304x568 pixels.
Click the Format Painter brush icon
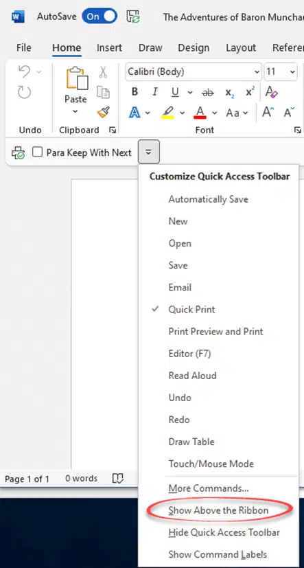point(104,113)
